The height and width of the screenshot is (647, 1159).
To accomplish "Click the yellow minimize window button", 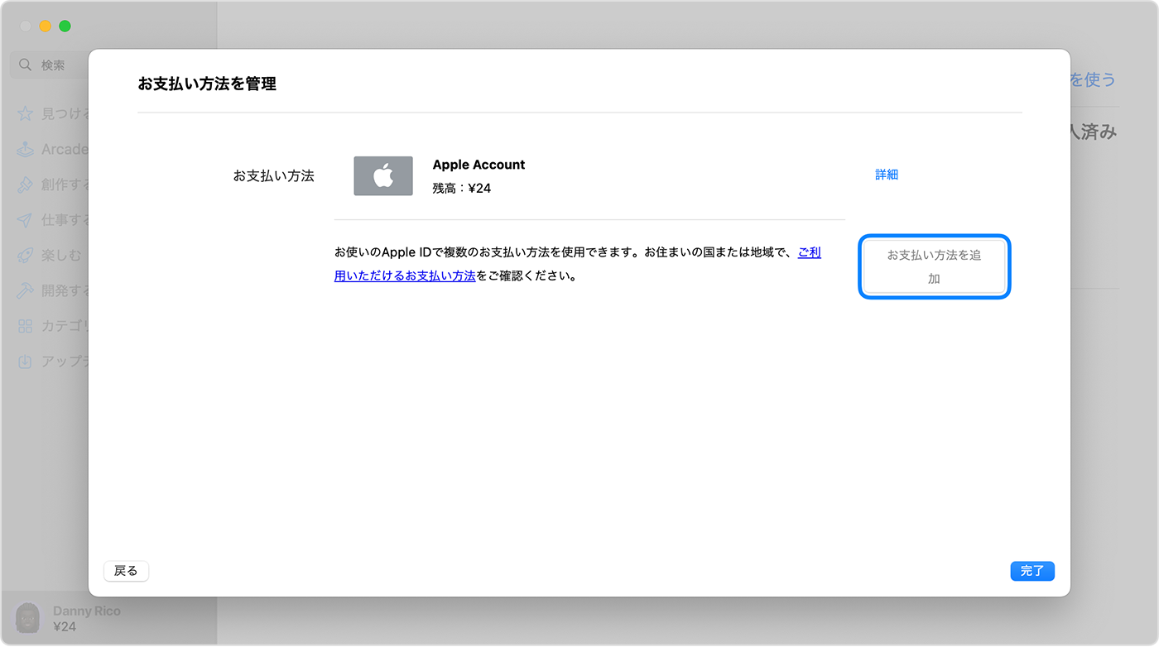I will (x=46, y=26).
